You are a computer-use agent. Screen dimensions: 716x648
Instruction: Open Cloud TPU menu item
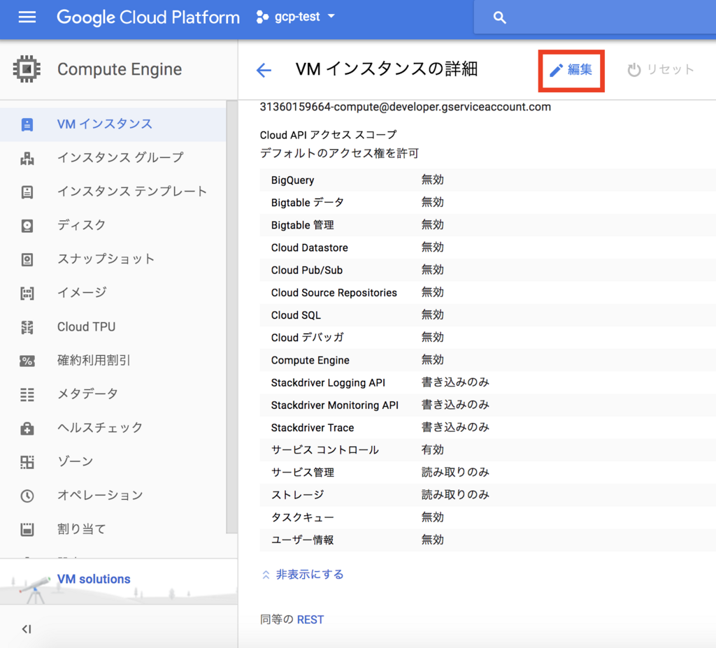pyautogui.click(x=113, y=327)
